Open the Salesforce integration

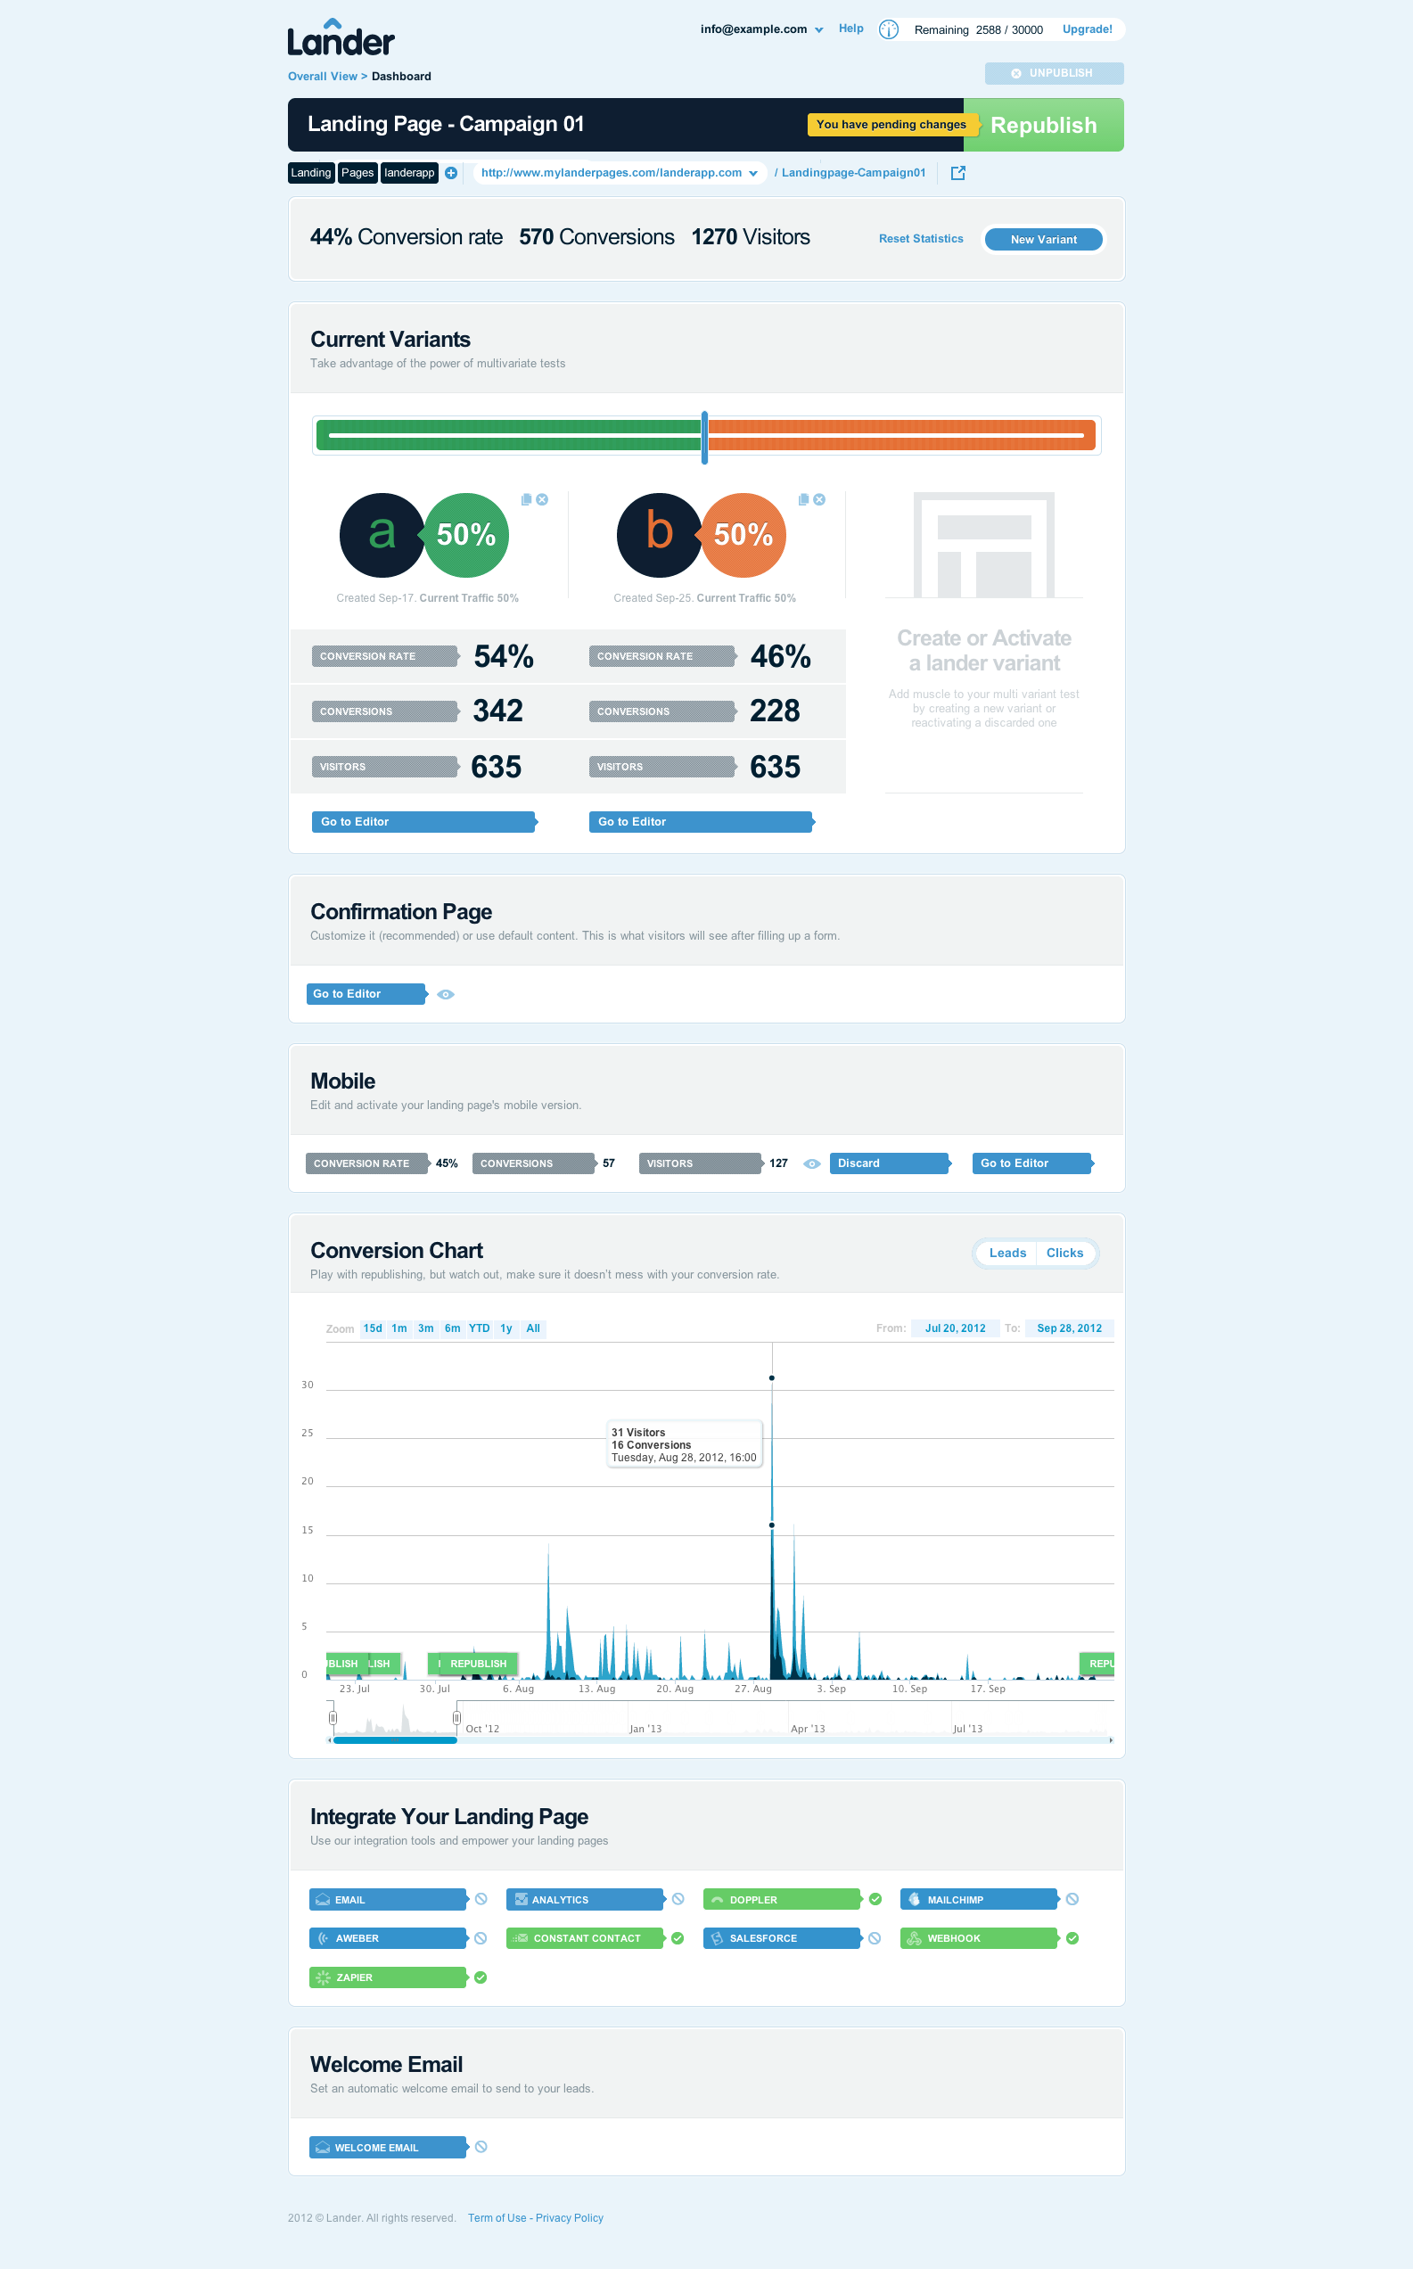[783, 1938]
